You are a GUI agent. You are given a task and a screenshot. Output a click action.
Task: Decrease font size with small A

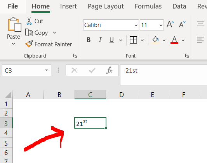click(182, 24)
